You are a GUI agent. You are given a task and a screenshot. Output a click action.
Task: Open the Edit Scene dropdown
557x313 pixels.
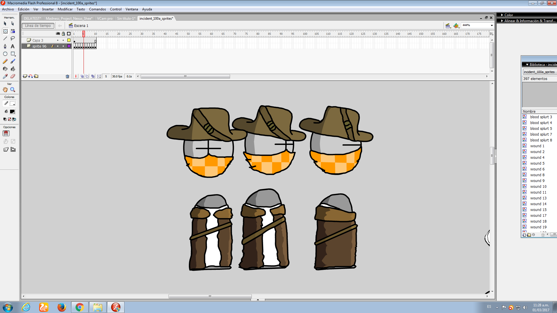[448, 26]
